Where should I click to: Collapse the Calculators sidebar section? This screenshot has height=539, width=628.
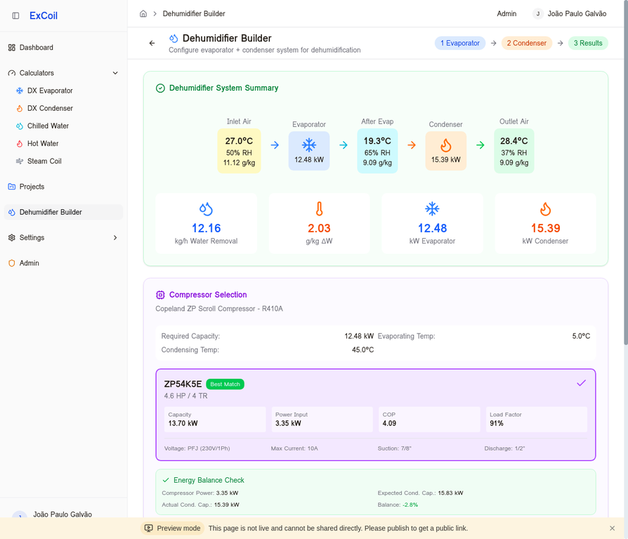pyautogui.click(x=115, y=73)
